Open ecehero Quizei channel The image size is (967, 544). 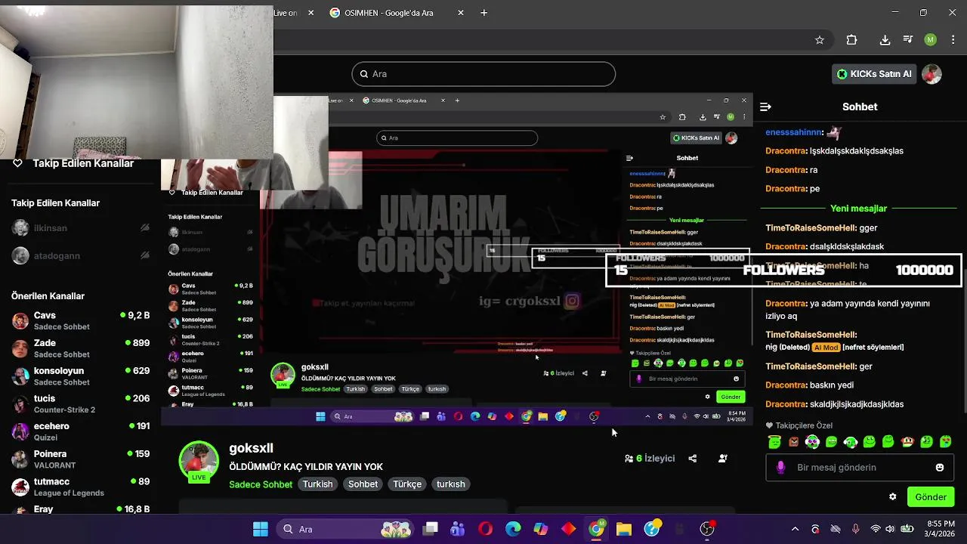pyautogui.click(x=81, y=431)
